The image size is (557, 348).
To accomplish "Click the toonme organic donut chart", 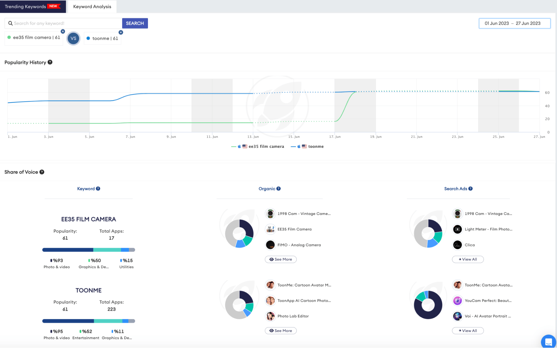I will [239, 305].
